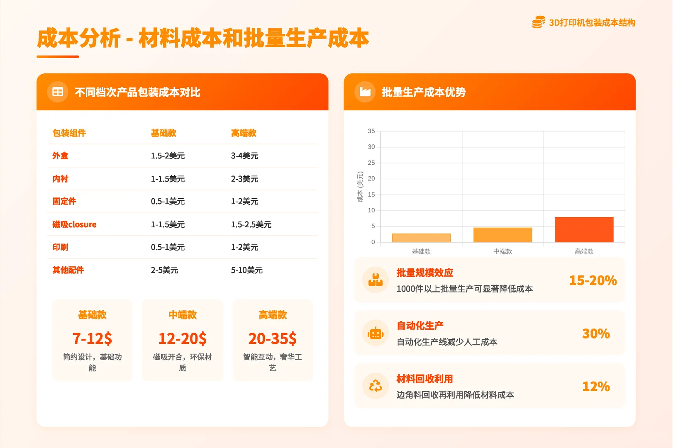This screenshot has width=673, height=448.
Task: Click the 1.5-2美元 cell in 外盒 row
Action: click(x=168, y=156)
